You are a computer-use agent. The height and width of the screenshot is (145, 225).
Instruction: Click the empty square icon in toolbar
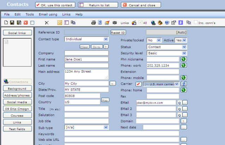(x=32, y=23)
